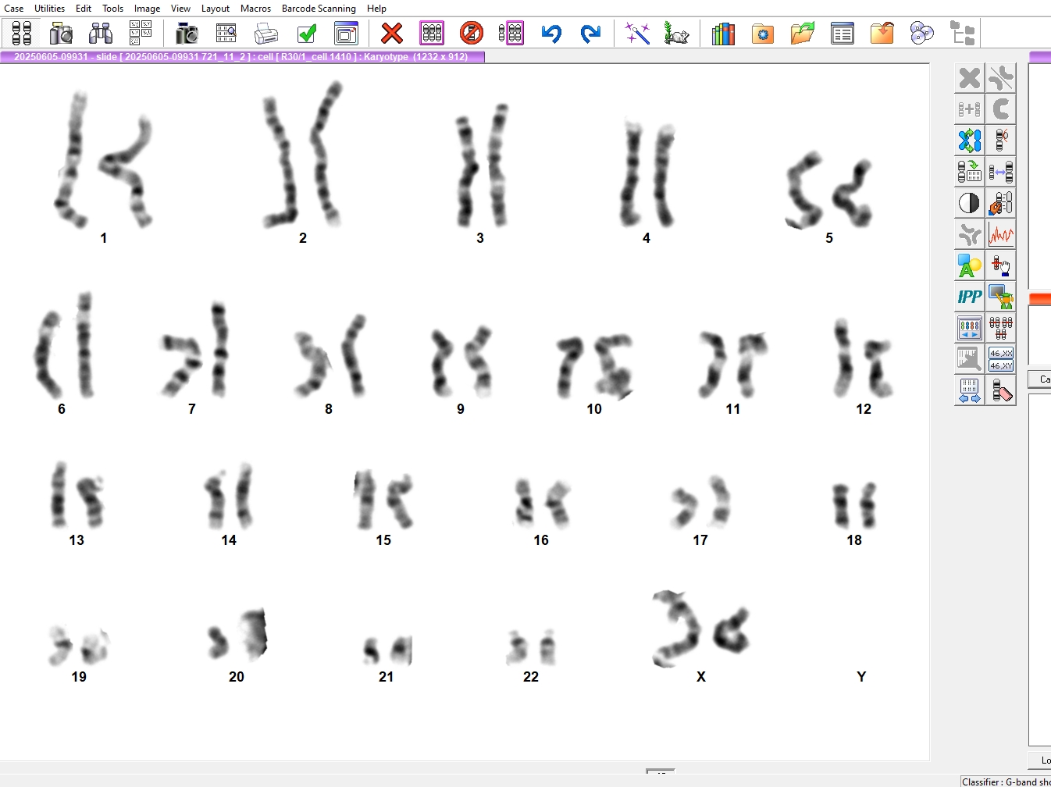1051x787 pixels.
Task: Click the colored books library icon
Action: tap(723, 34)
